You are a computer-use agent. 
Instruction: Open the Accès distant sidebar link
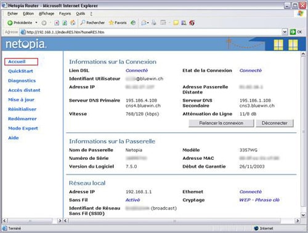pyautogui.click(x=24, y=90)
